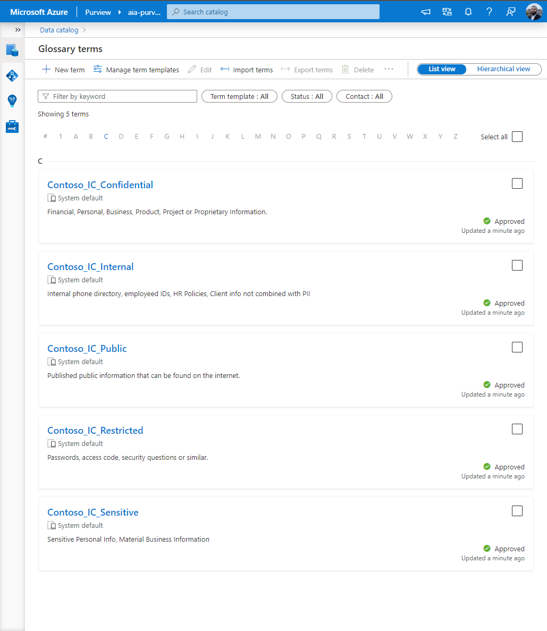Screen dimensions: 547x631
Task: Click the Delete trash toolbar item
Action: (357, 70)
